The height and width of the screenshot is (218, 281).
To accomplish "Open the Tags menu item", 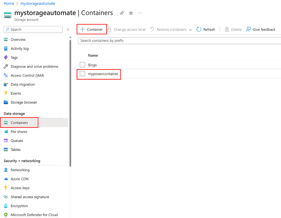I will (x=14, y=57).
